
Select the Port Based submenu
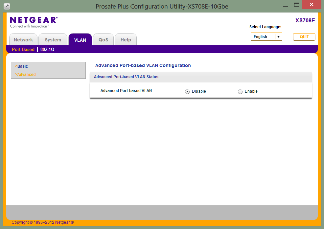pyautogui.click(x=23, y=49)
